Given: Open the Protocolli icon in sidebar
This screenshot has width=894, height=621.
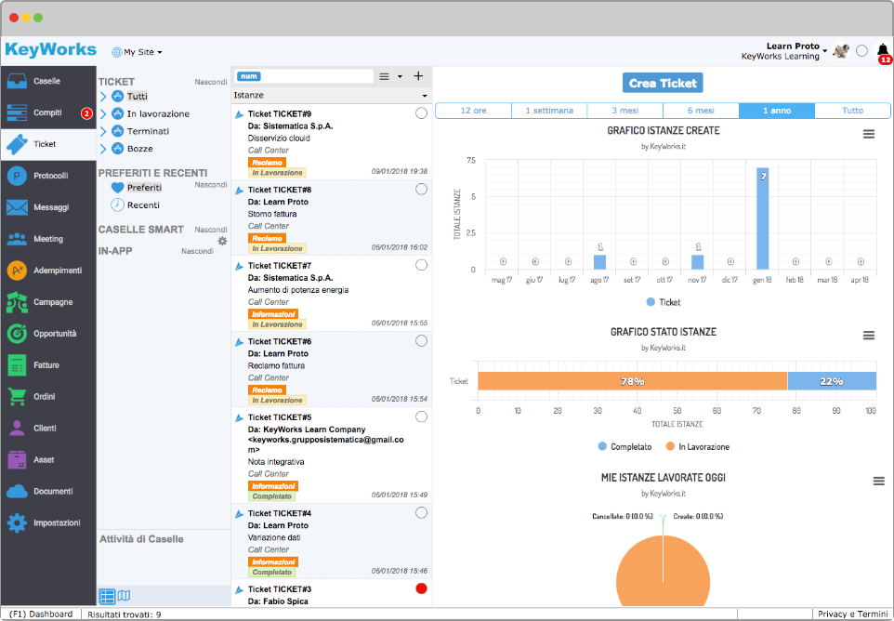Looking at the screenshot, I should [17, 176].
